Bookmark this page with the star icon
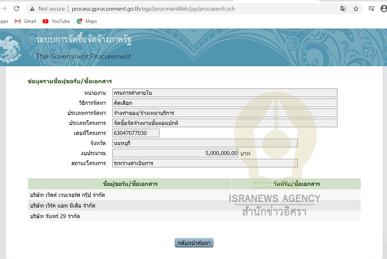This screenshot has height=259, width=387. click(356, 9)
